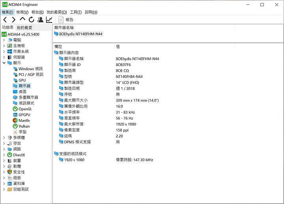The image size is (284, 204).
Task: Switch to the 我的最愛 sidebar tab
Action: click(24, 28)
